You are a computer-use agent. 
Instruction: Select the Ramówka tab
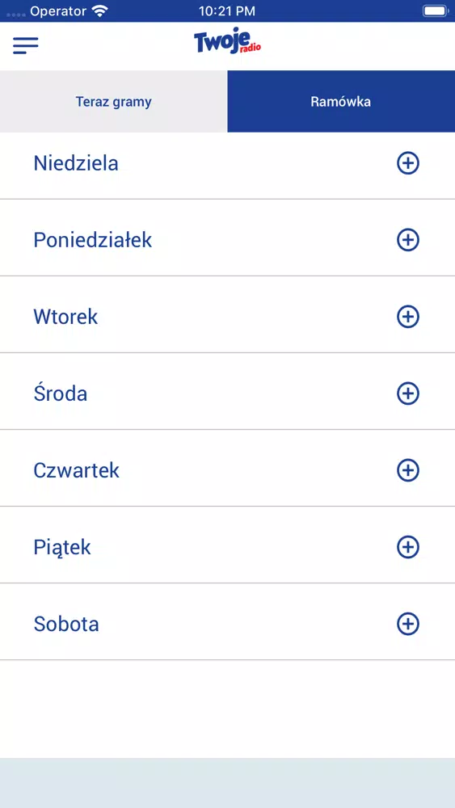(341, 102)
